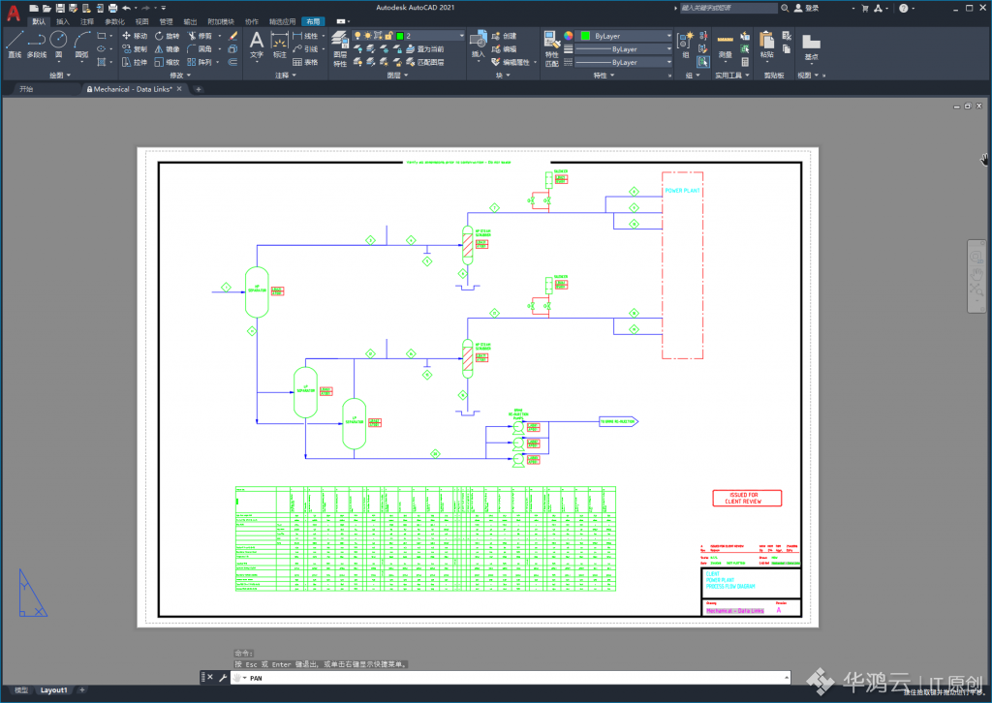Expand the Layers (图层) panel
This screenshot has height=703, width=992.
(397, 76)
